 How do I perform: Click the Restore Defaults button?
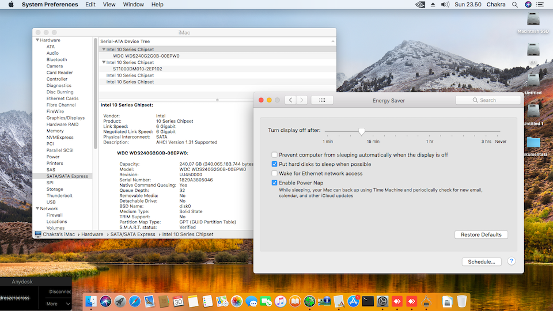(x=481, y=234)
